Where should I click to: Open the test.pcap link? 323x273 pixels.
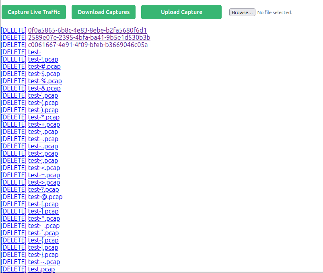[41, 269]
